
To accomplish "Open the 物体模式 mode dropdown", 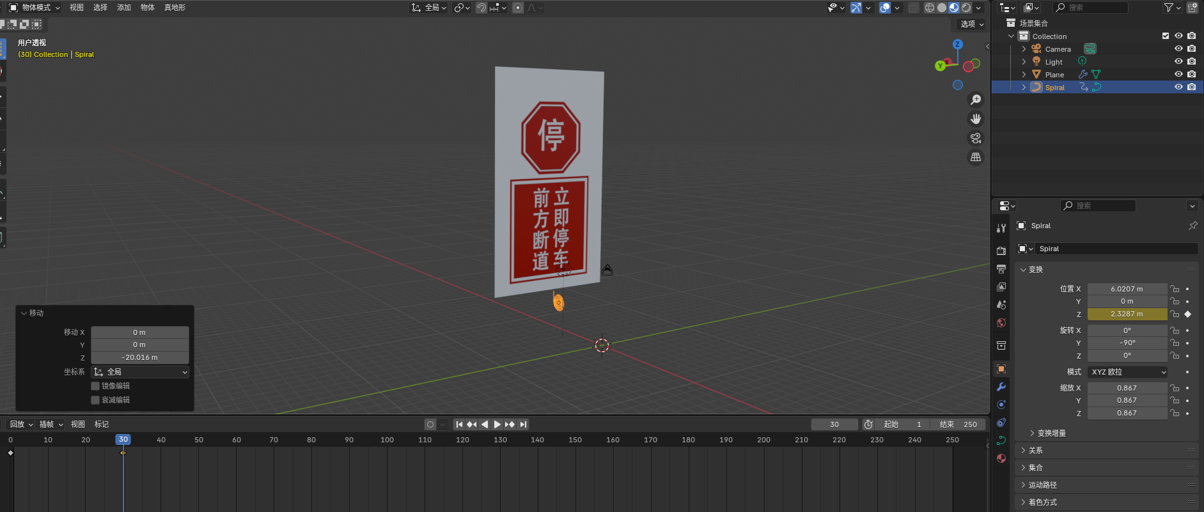I will click(x=35, y=8).
